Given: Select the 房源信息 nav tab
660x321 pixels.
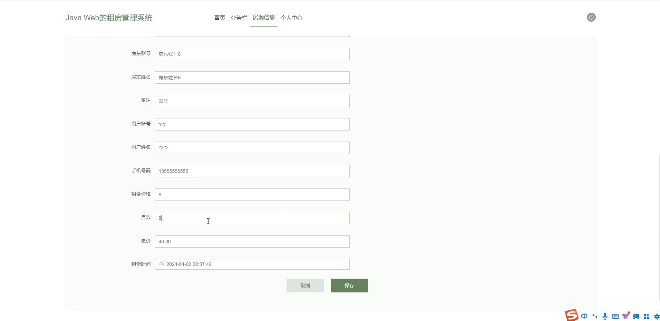Looking at the screenshot, I should point(264,18).
